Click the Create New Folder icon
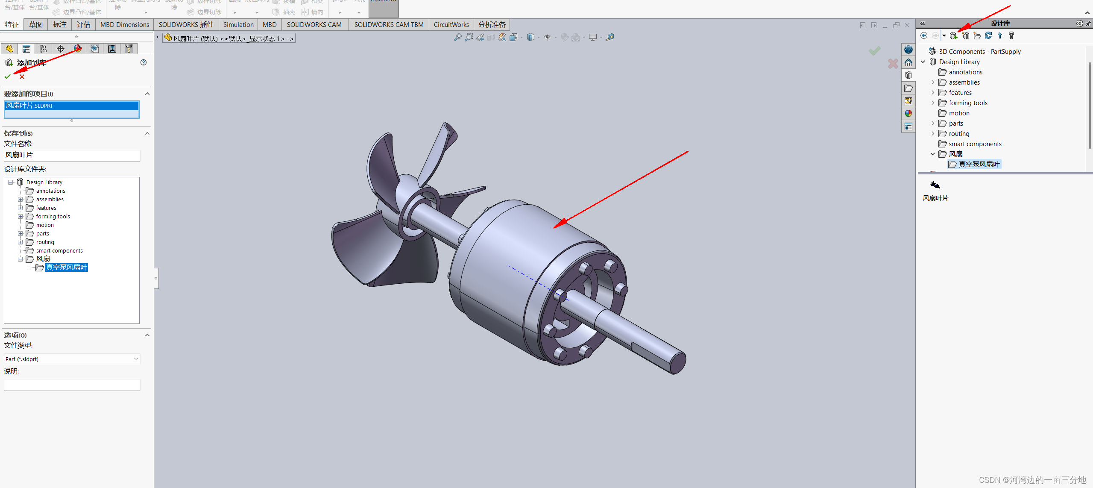The image size is (1093, 488). pyautogui.click(x=977, y=36)
